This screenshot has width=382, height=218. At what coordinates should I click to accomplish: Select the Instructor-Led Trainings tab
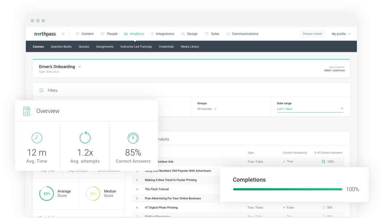[x=136, y=47]
